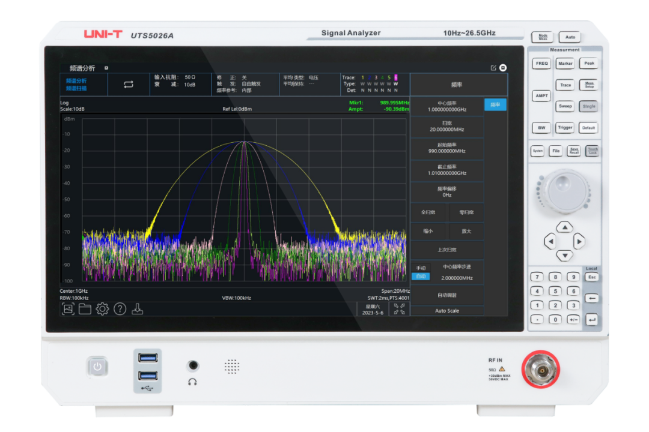Select highlighted trace 6 in Trace row
This screenshot has height=432, width=649.
[395, 77]
